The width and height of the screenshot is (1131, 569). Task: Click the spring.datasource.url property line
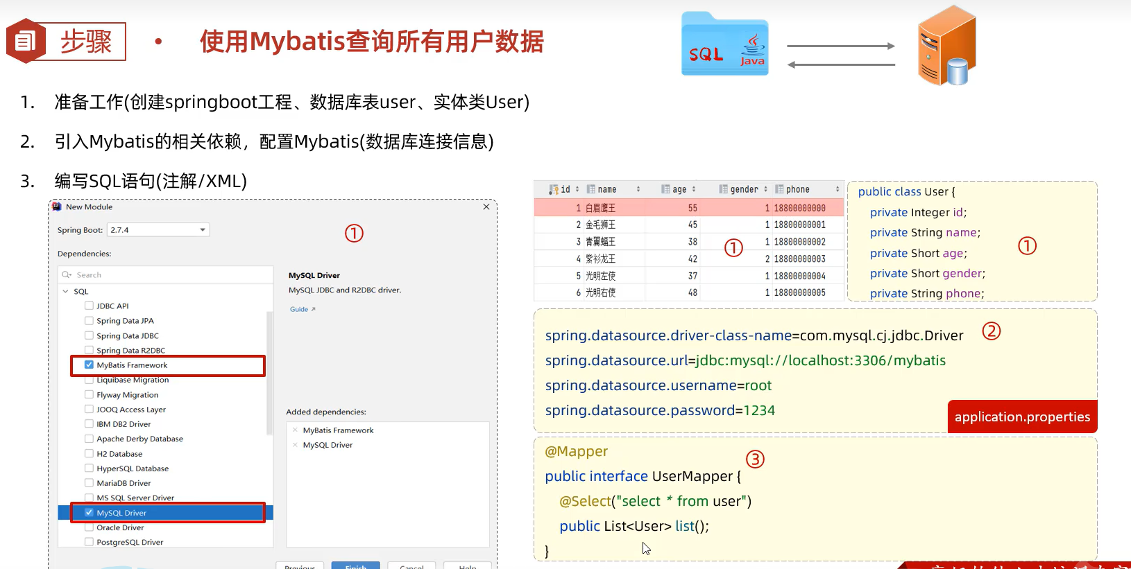tap(745, 360)
